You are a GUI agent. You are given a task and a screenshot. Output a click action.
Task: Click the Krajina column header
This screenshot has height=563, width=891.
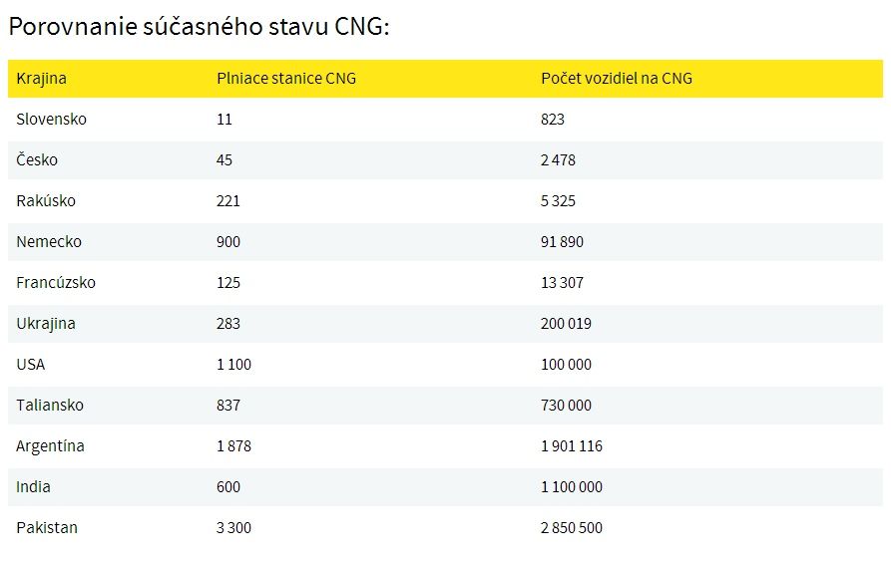pyautogui.click(x=41, y=79)
